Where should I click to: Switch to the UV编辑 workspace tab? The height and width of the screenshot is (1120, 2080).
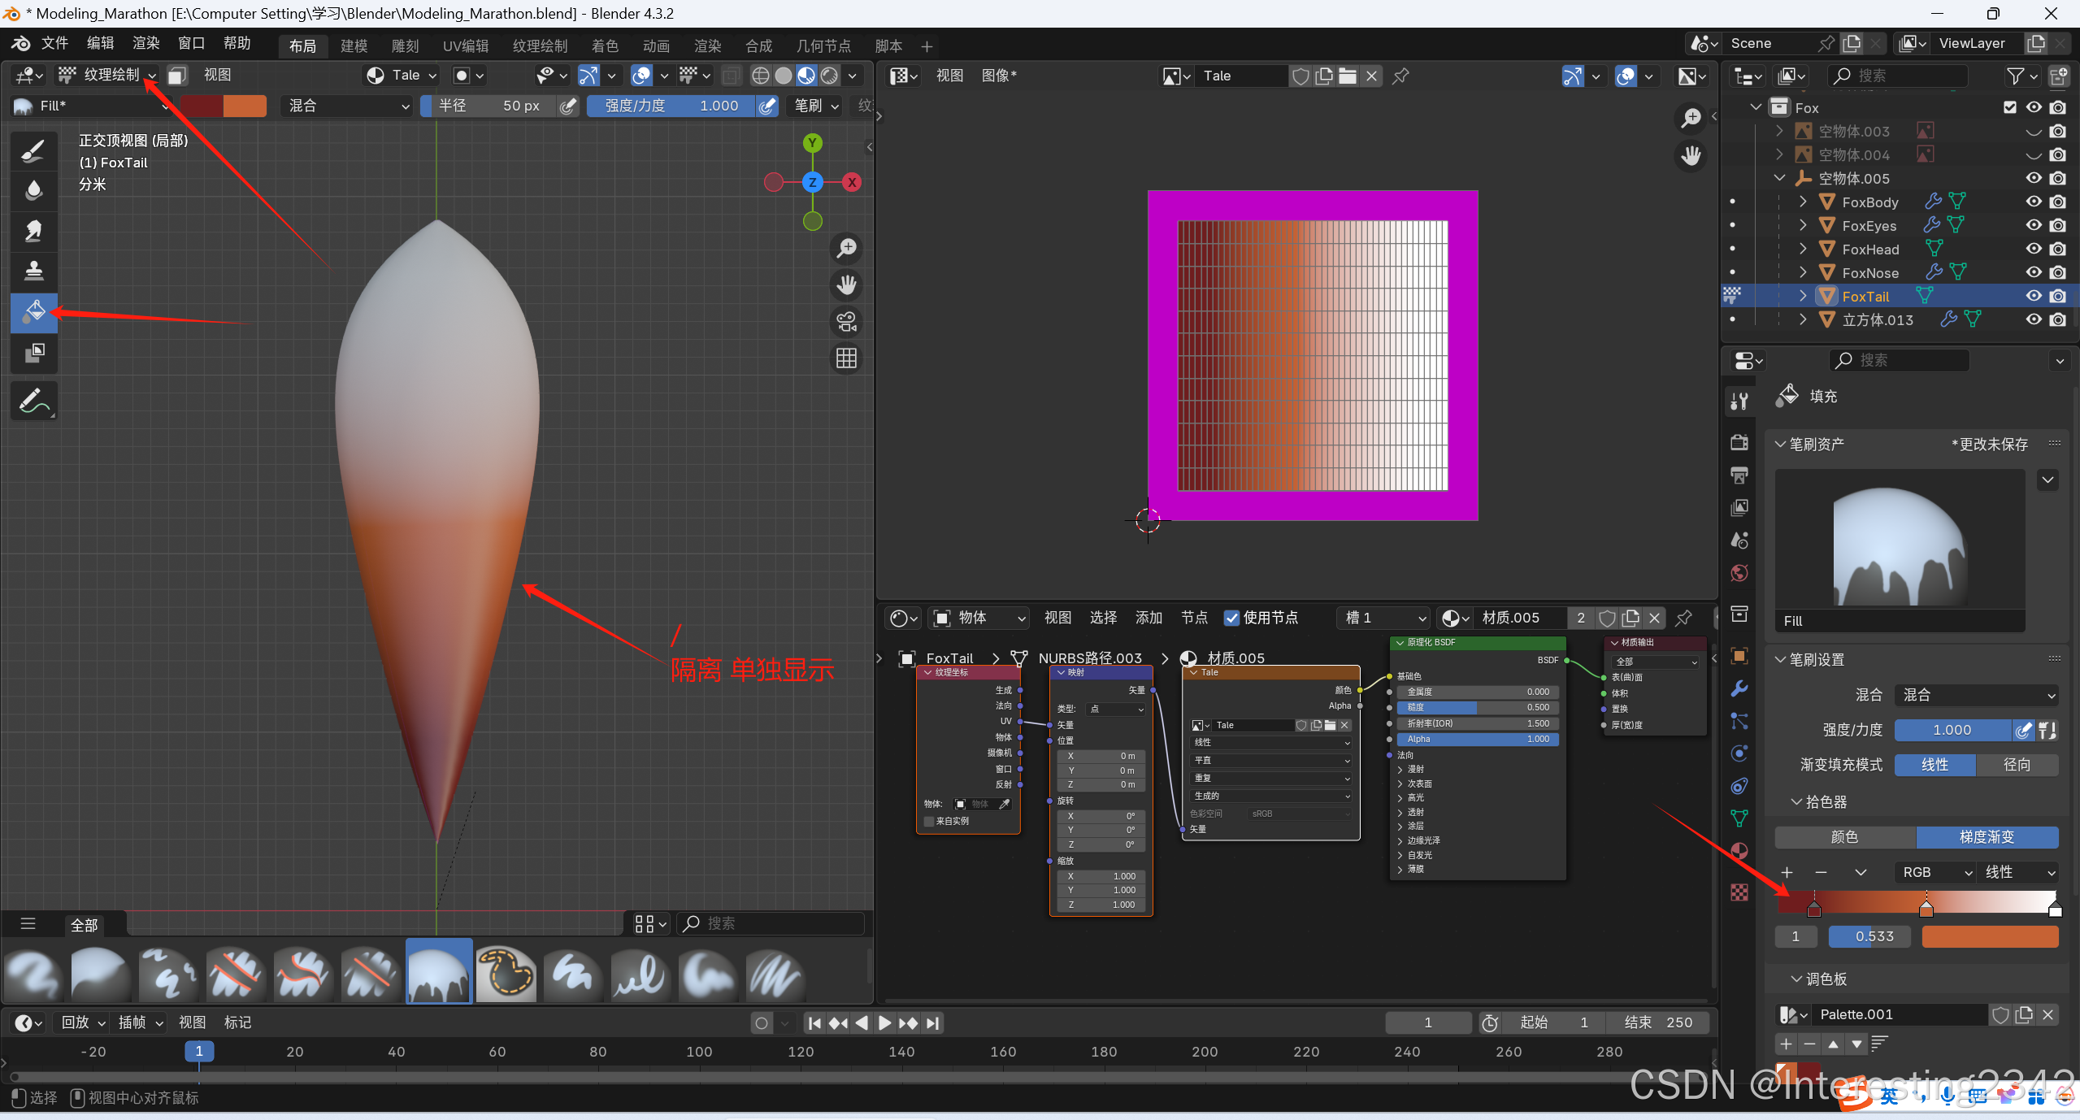[465, 46]
